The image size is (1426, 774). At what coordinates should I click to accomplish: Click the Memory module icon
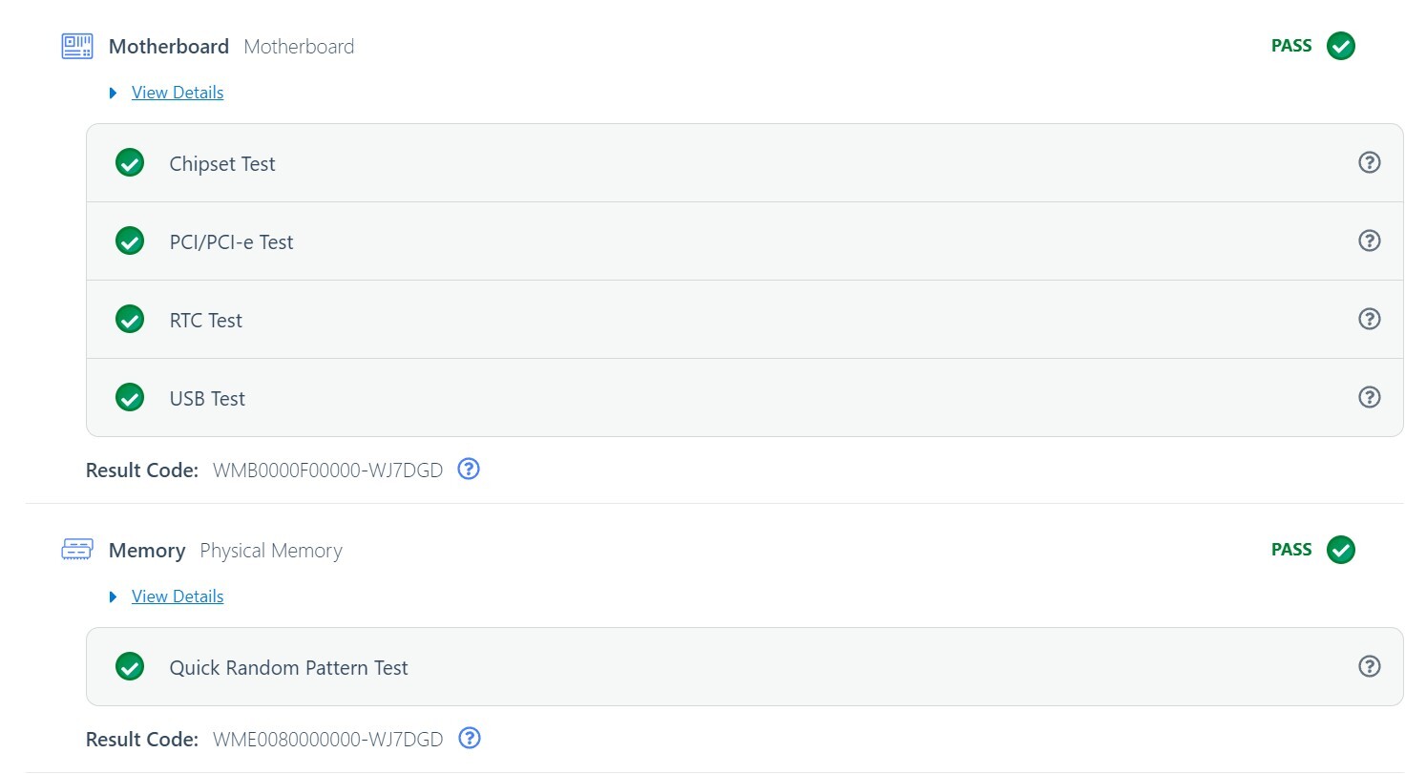[x=77, y=550]
